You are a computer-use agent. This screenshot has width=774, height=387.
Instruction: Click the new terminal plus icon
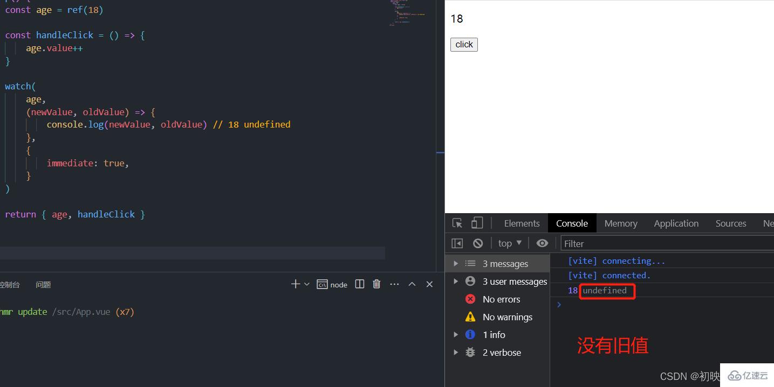click(x=295, y=284)
